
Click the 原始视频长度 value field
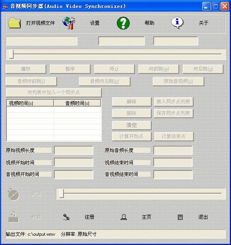point(74,150)
